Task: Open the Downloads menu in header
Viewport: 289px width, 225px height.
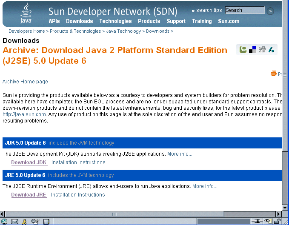Action: [79, 21]
